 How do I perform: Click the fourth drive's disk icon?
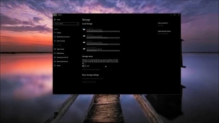(x=84, y=49)
